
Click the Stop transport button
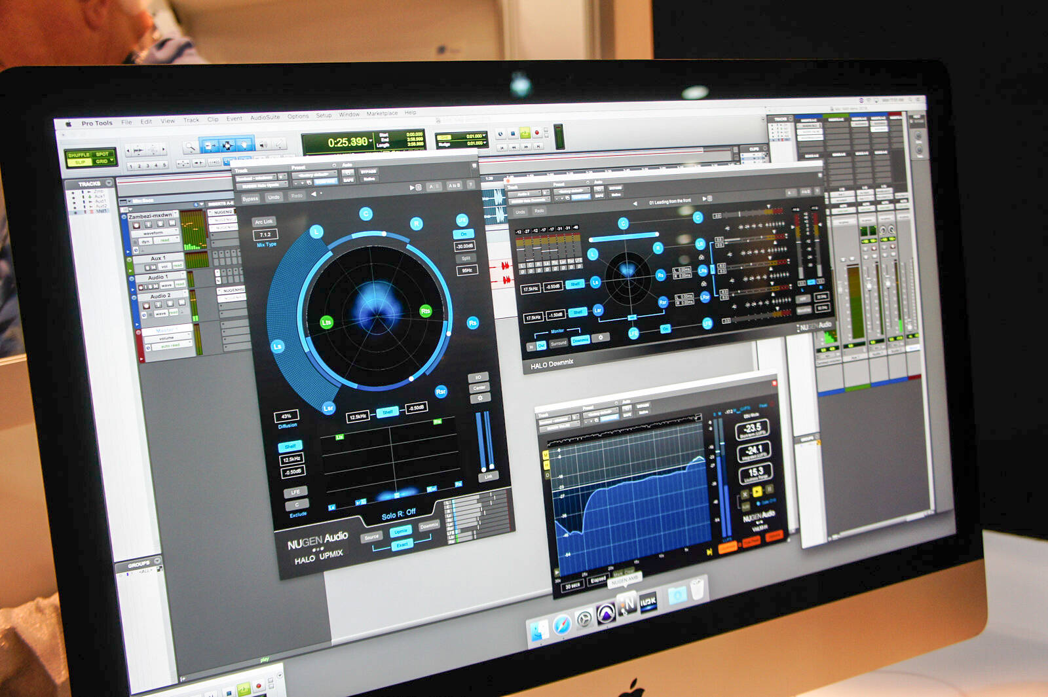pos(513,134)
